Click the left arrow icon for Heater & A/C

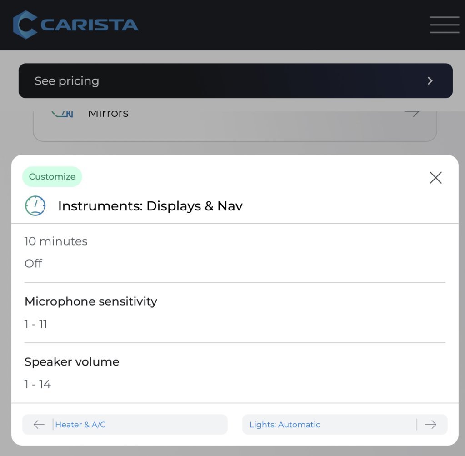tap(39, 425)
